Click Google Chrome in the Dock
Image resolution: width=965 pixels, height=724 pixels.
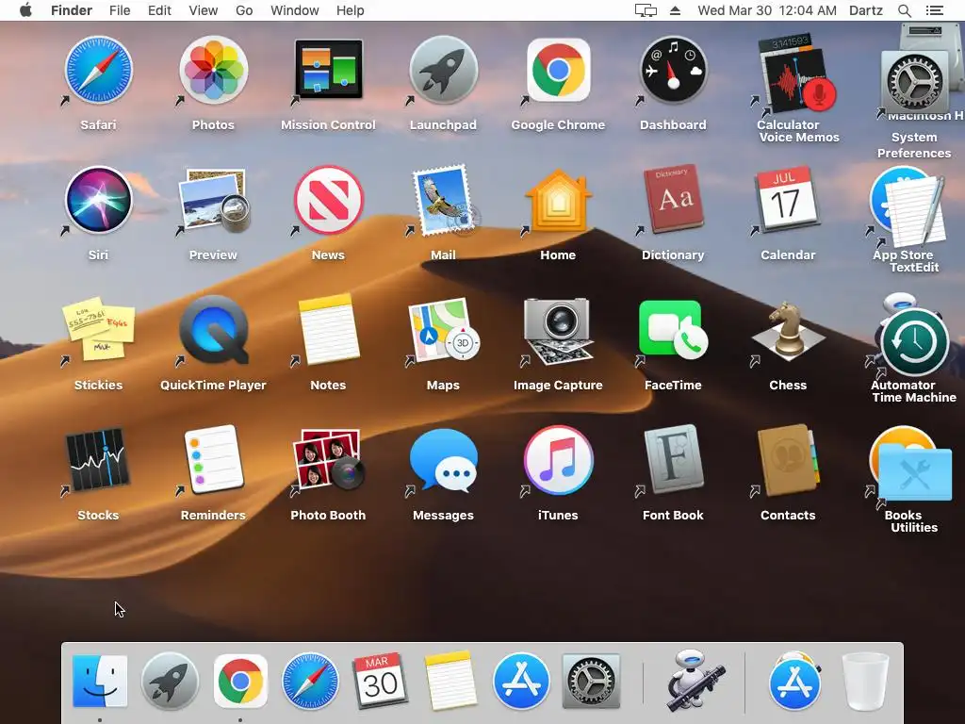(240, 681)
